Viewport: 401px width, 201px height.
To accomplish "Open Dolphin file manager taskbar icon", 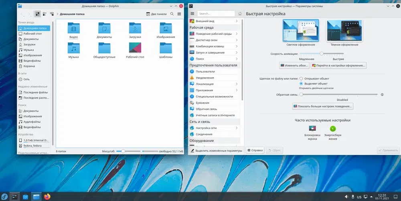I will (36, 197).
